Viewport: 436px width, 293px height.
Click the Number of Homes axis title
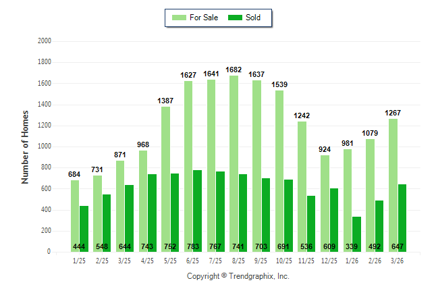click(25, 146)
